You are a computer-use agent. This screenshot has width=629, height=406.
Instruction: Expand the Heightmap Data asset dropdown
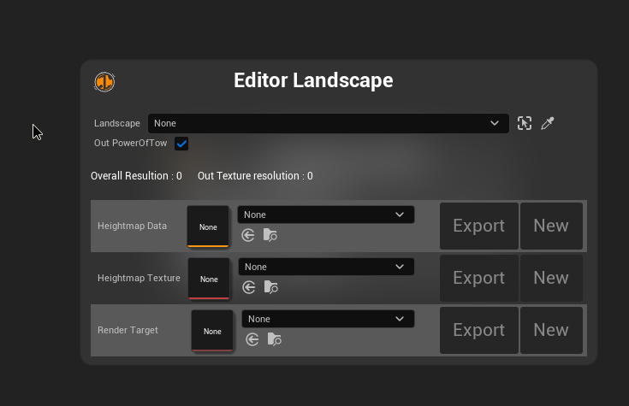(325, 215)
